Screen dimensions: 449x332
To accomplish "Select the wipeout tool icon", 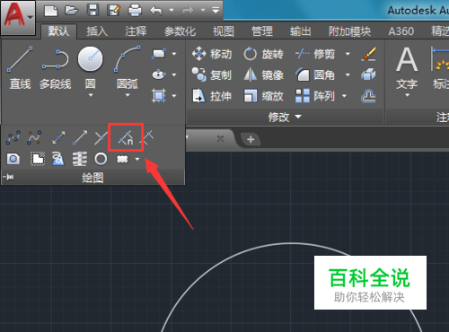I will tap(38, 159).
